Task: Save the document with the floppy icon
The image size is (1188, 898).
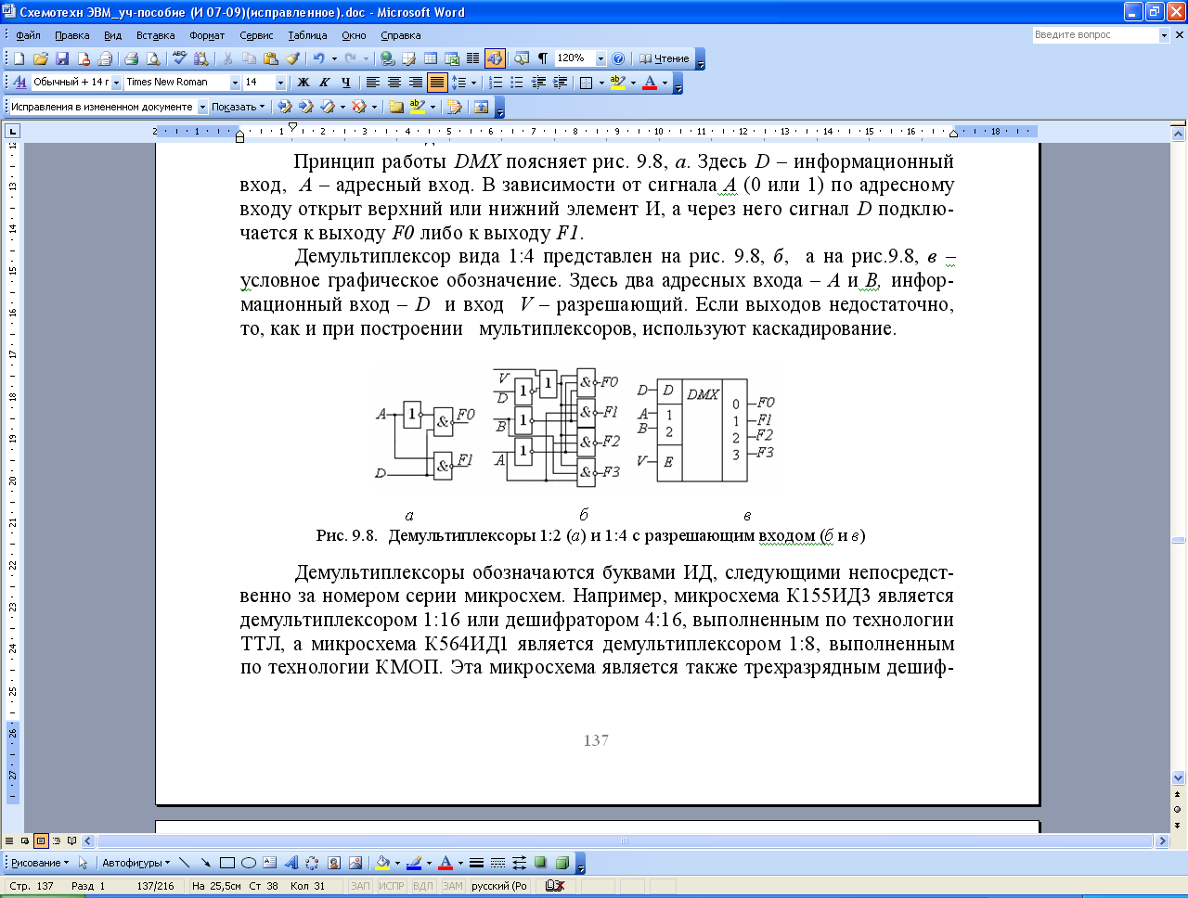Action: [x=62, y=58]
